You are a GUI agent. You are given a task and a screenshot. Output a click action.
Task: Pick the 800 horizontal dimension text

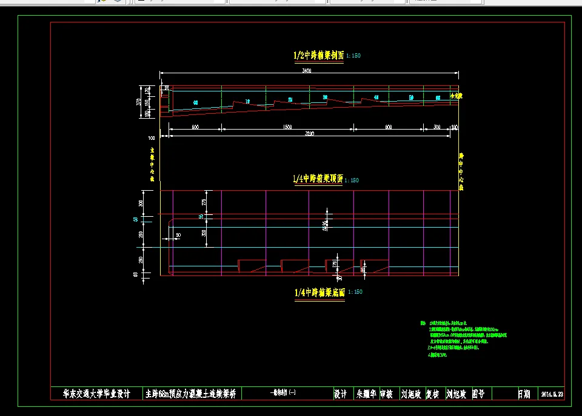coord(388,127)
